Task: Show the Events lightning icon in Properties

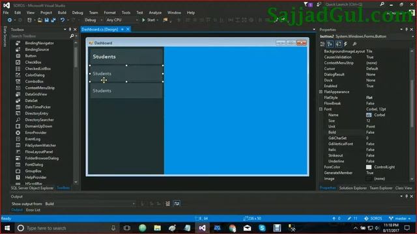Action: tap(346, 44)
